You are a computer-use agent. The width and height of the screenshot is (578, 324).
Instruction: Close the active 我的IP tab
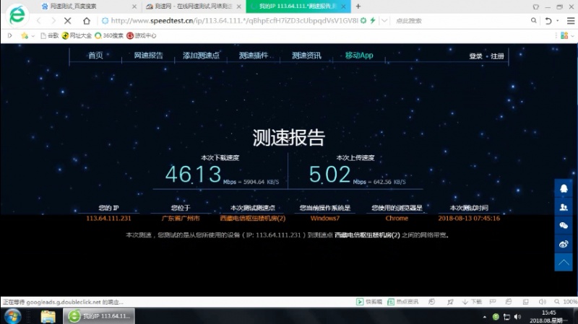[343, 6]
